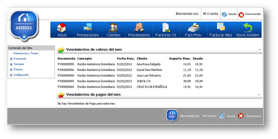278x139 pixels.
Task: Click the Cliente column header
Action: [142, 58]
